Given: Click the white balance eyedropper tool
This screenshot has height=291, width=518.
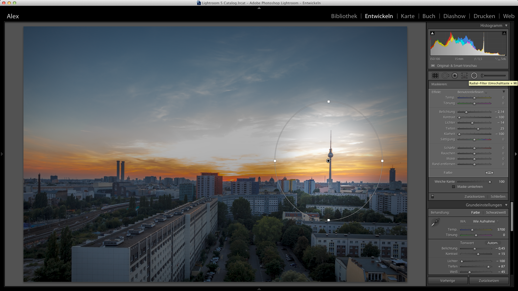Looking at the screenshot, I should [435, 223].
